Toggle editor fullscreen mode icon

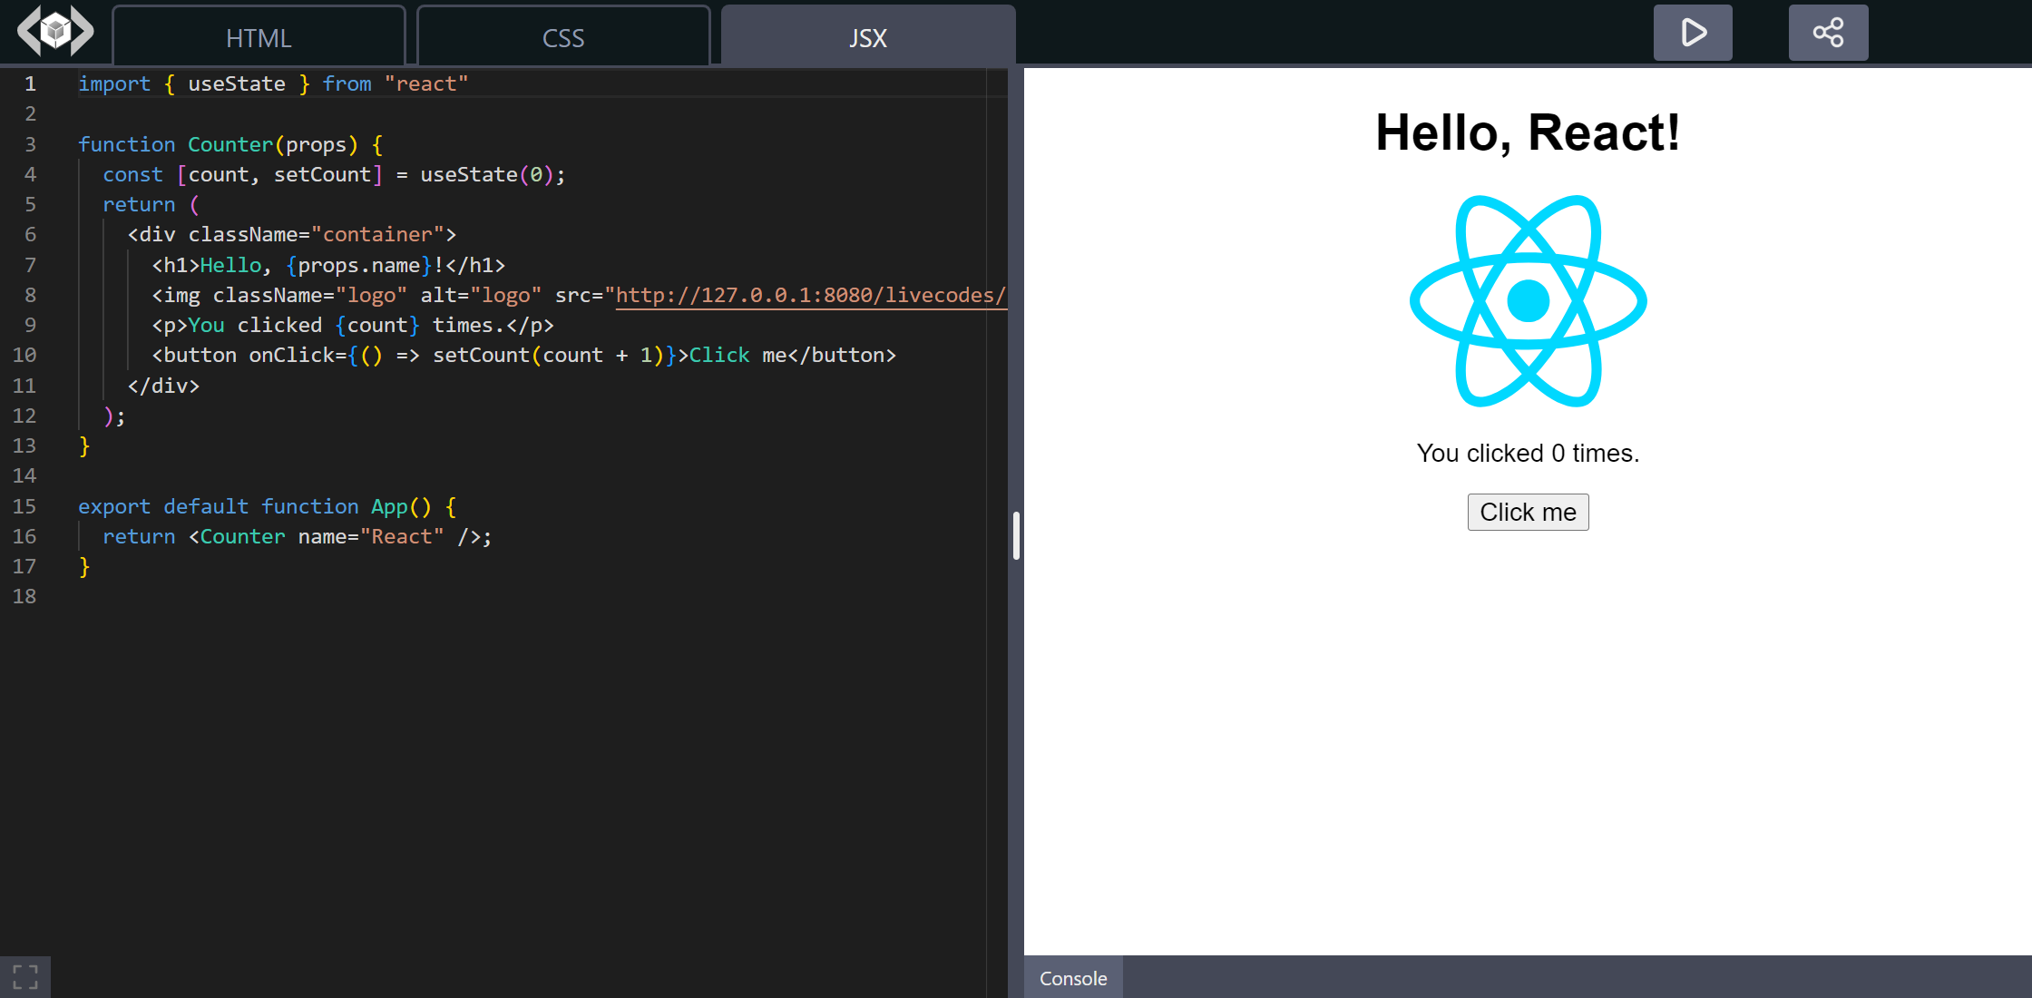pyautogui.click(x=25, y=977)
